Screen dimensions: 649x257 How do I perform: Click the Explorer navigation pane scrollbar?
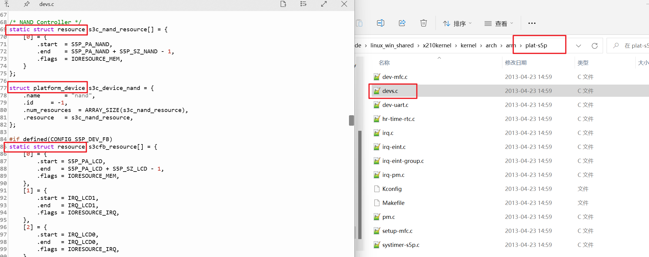[360, 185]
